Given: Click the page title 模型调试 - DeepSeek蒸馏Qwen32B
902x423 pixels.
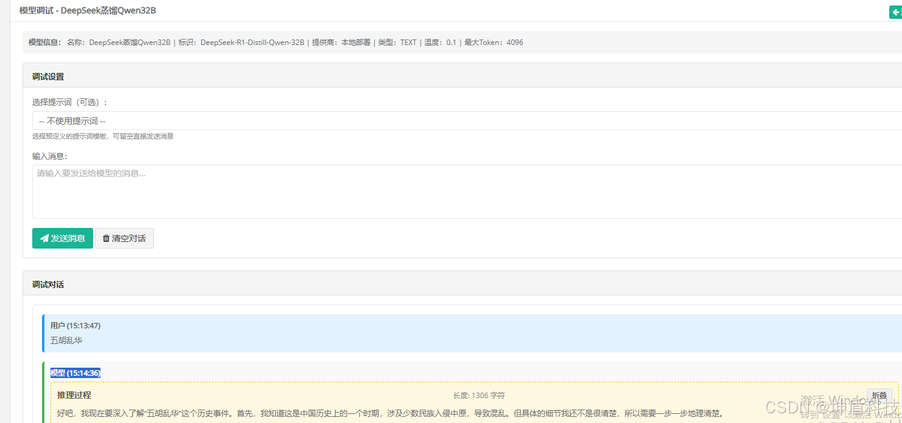Looking at the screenshot, I should coord(88,10).
